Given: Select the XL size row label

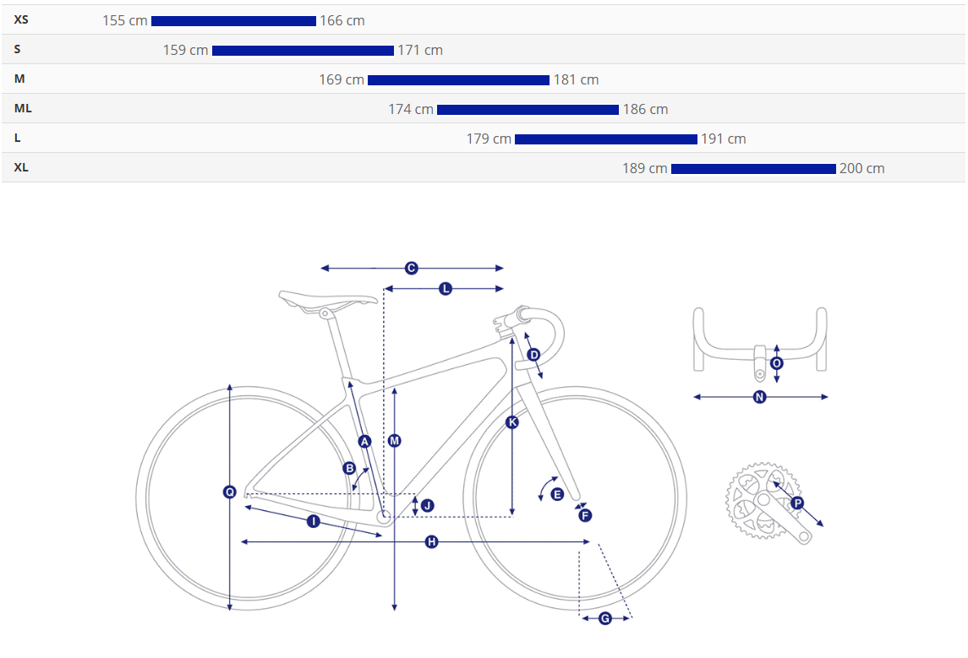Looking at the screenshot, I should coord(21,168).
